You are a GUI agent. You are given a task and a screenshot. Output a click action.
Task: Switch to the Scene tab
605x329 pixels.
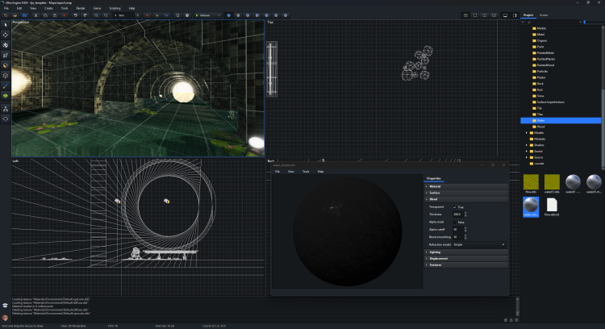(544, 15)
